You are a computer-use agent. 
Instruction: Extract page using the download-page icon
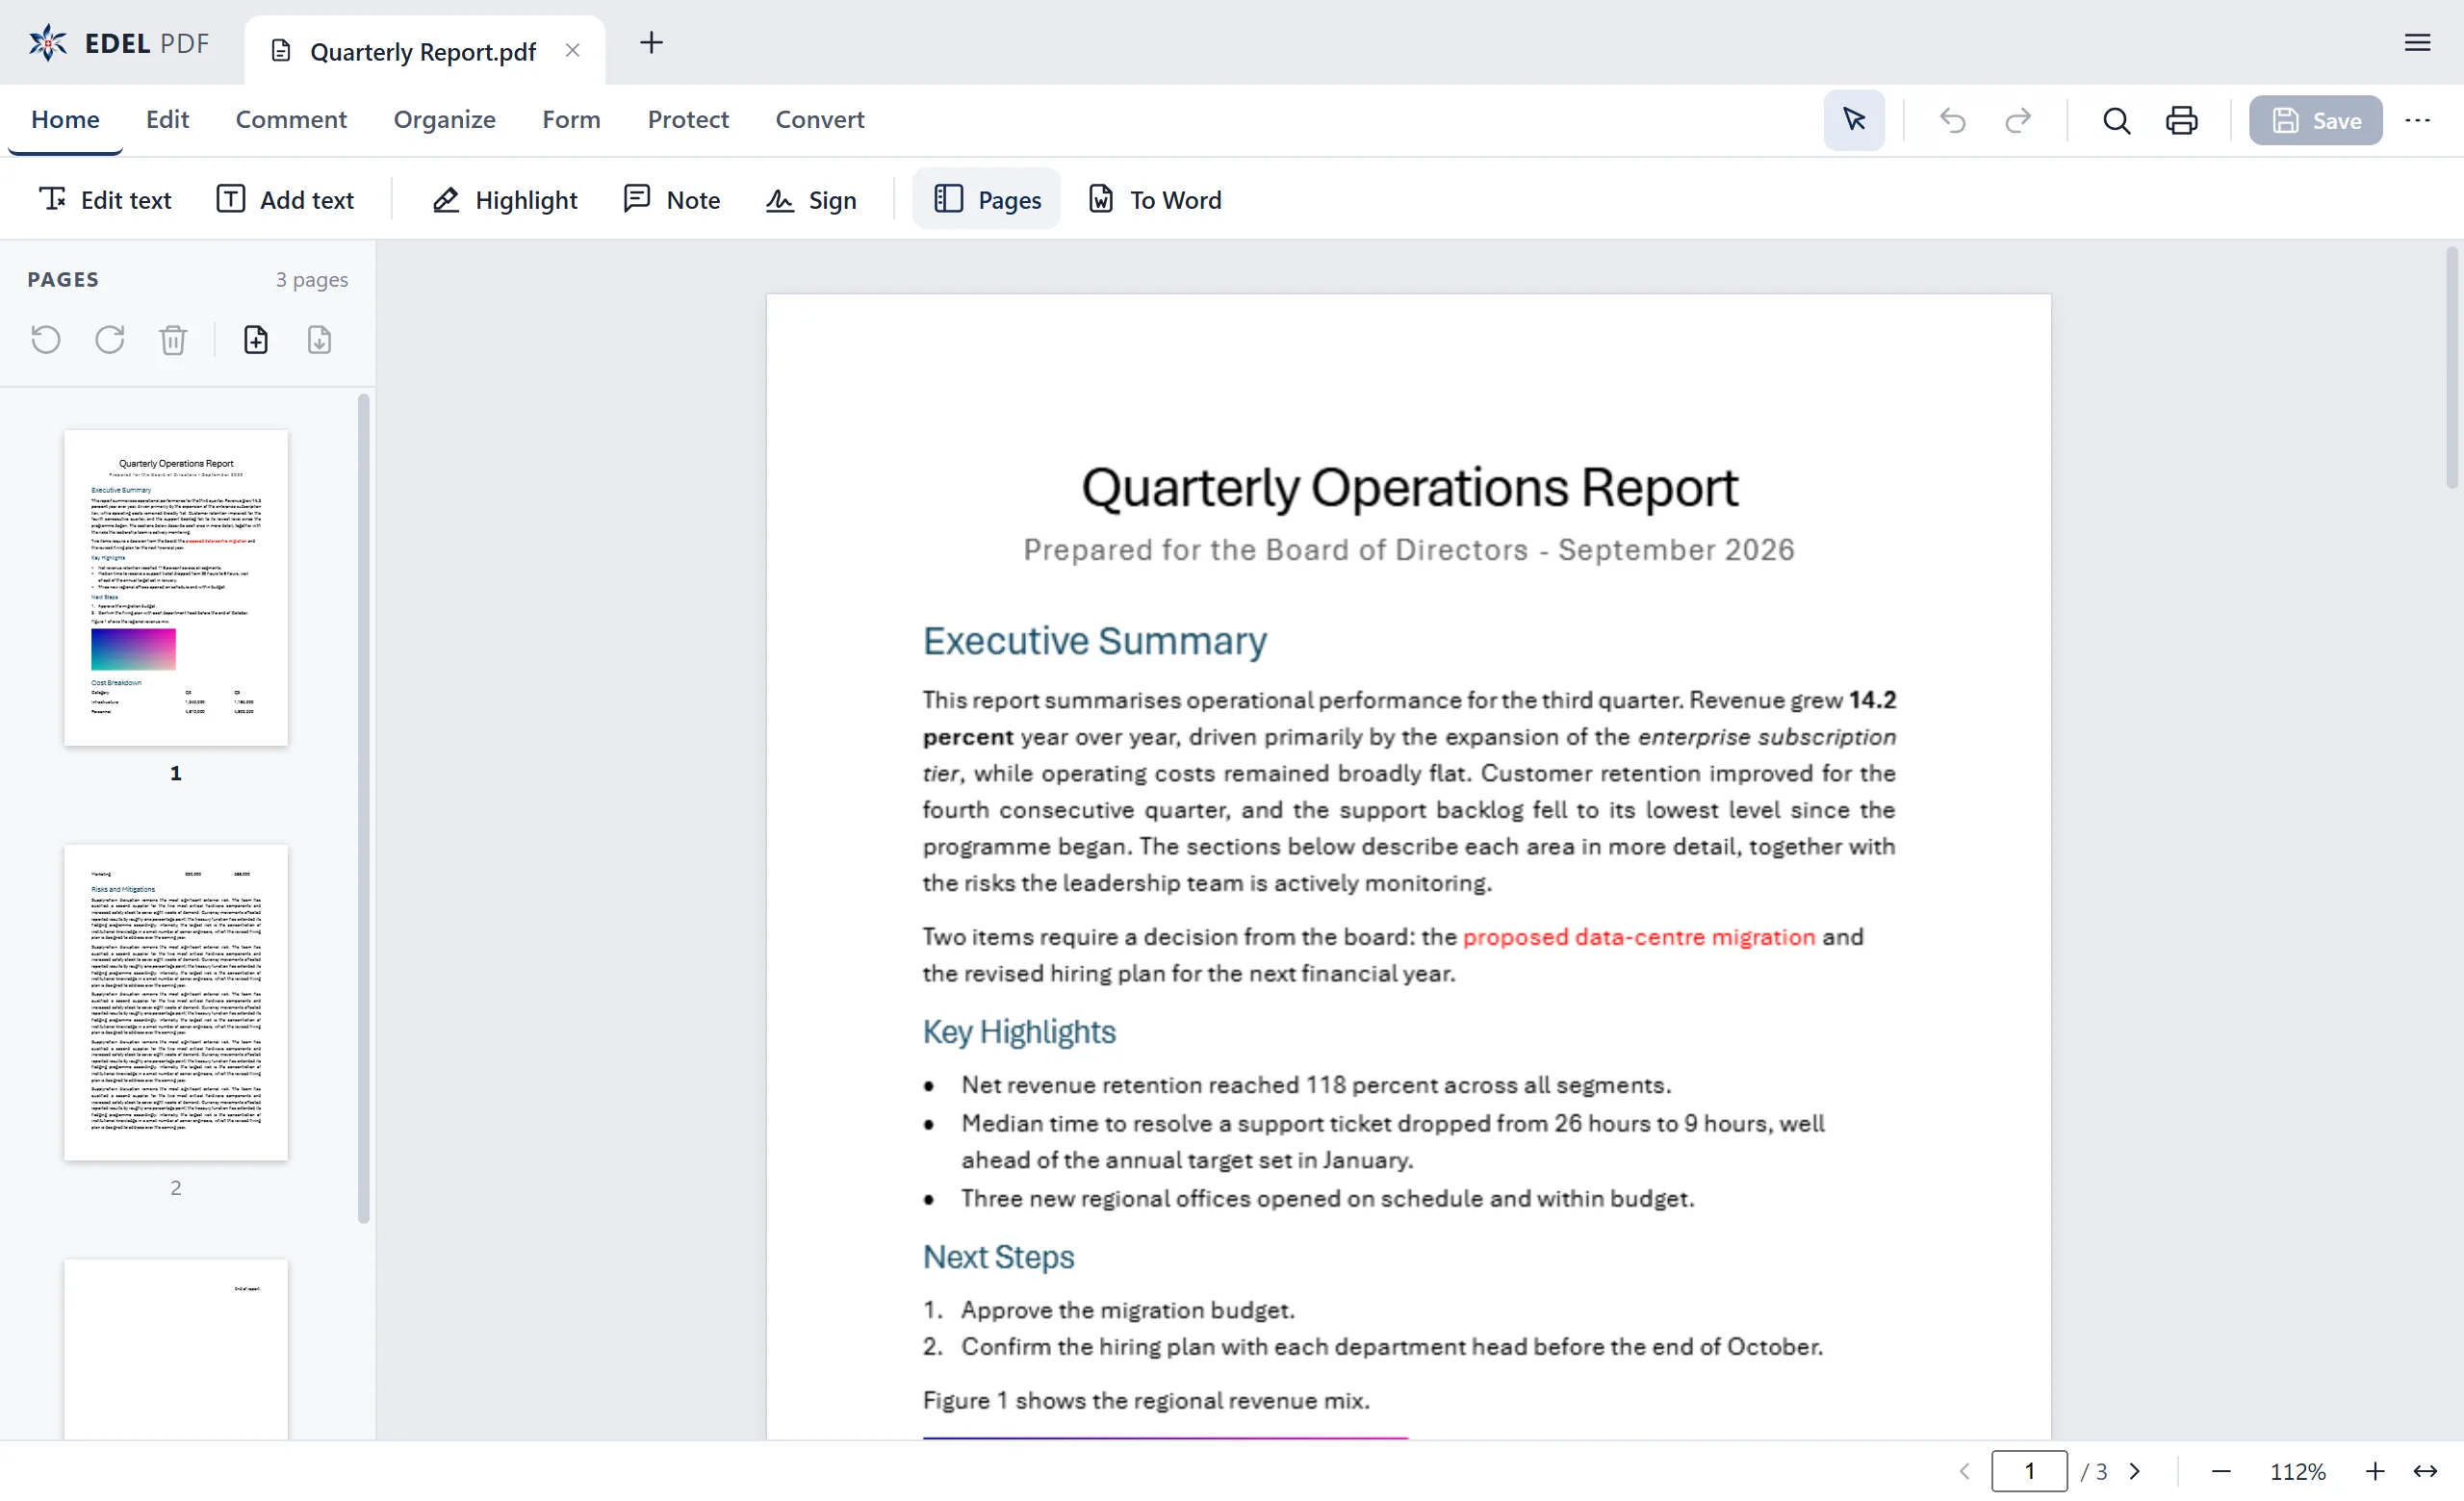point(319,340)
